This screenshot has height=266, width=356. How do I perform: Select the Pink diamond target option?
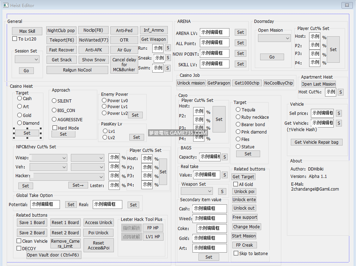click(238, 132)
